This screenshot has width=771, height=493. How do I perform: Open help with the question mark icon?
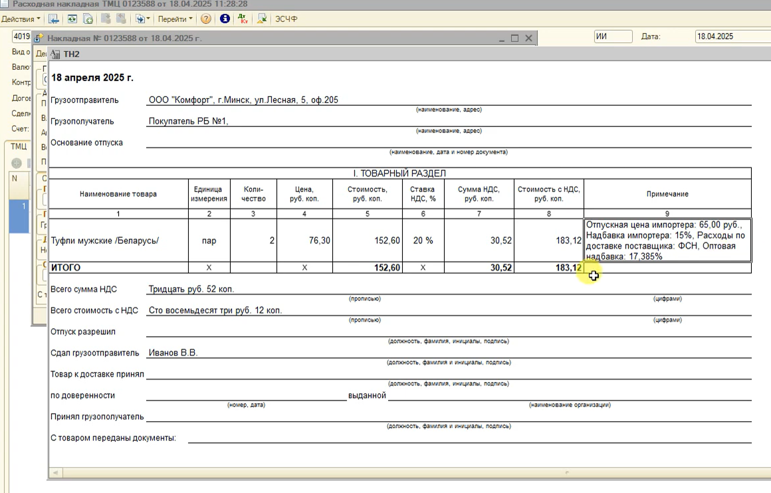click(x=206, y=19)
